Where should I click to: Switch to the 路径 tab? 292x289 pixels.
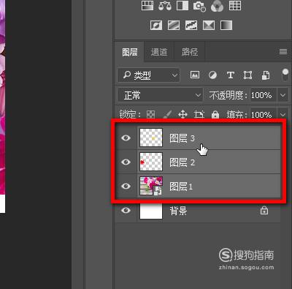[190, 52]
